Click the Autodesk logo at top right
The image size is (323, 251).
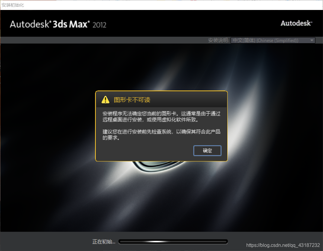pos(296,23)
